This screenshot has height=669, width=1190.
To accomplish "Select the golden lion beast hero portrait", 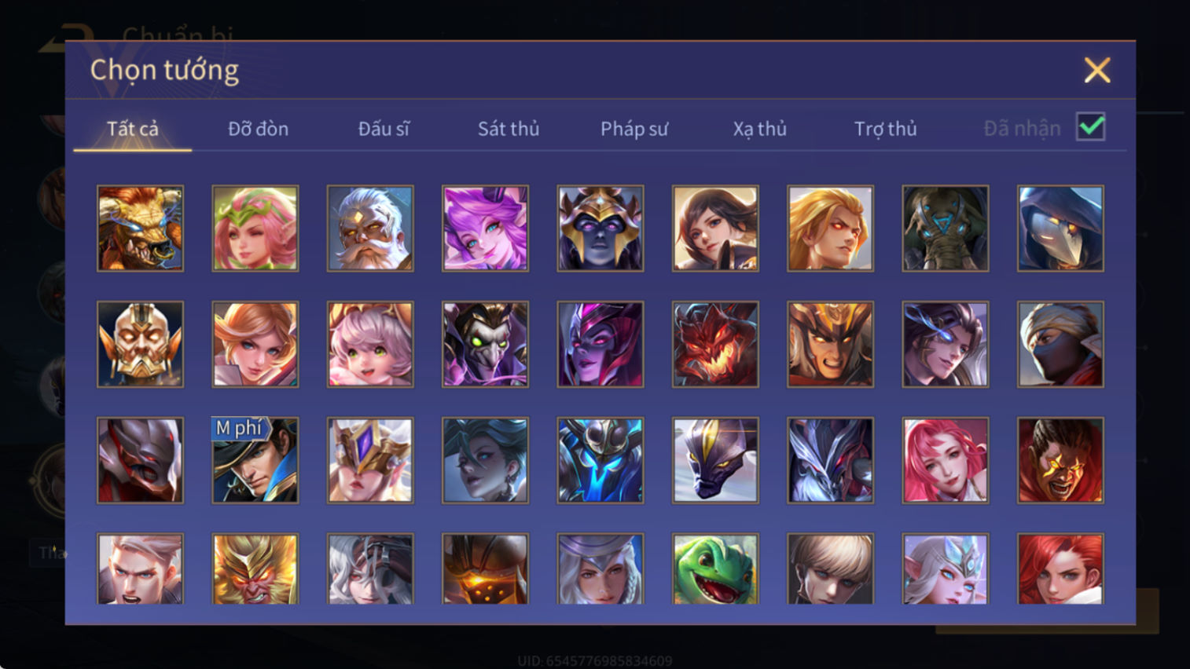I will coord(140,228).
